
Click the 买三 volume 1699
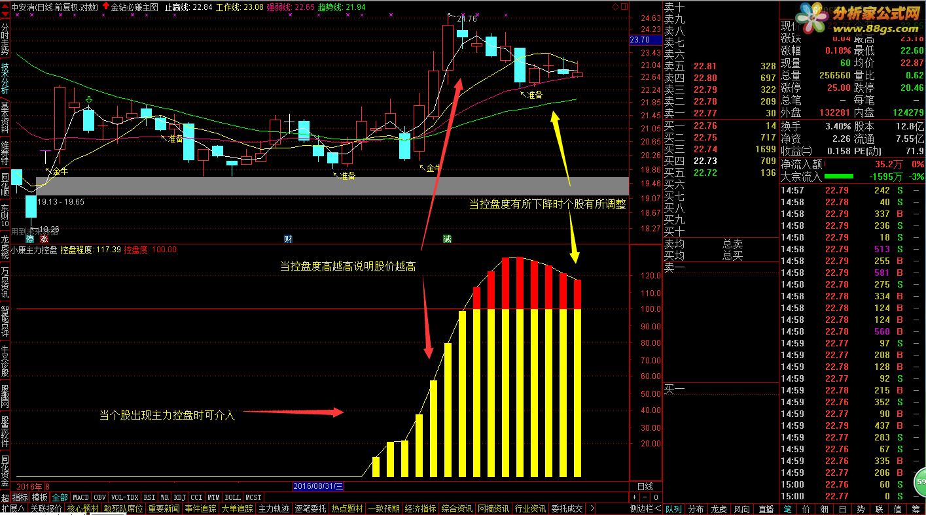tap(764, 149)
